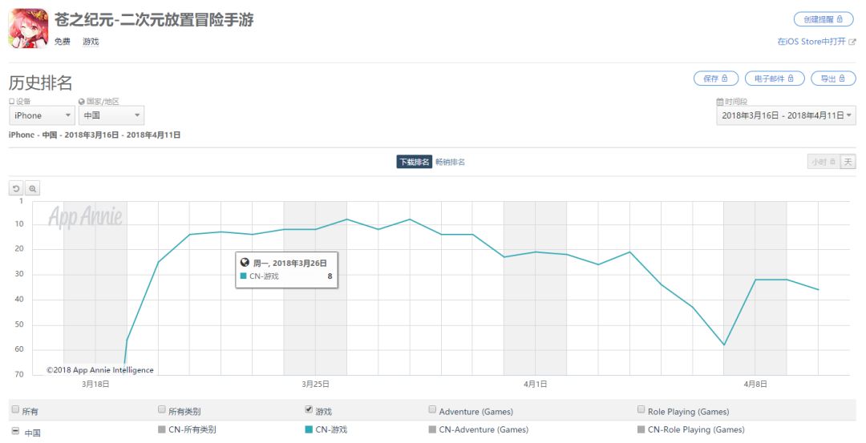
Task: Collapse the 中国 row minus icon
Action: (x=14, y=433)
